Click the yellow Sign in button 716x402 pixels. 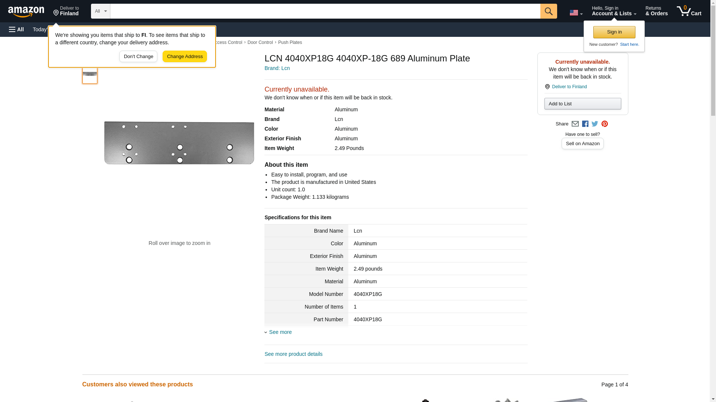click(x=614, y=32)
